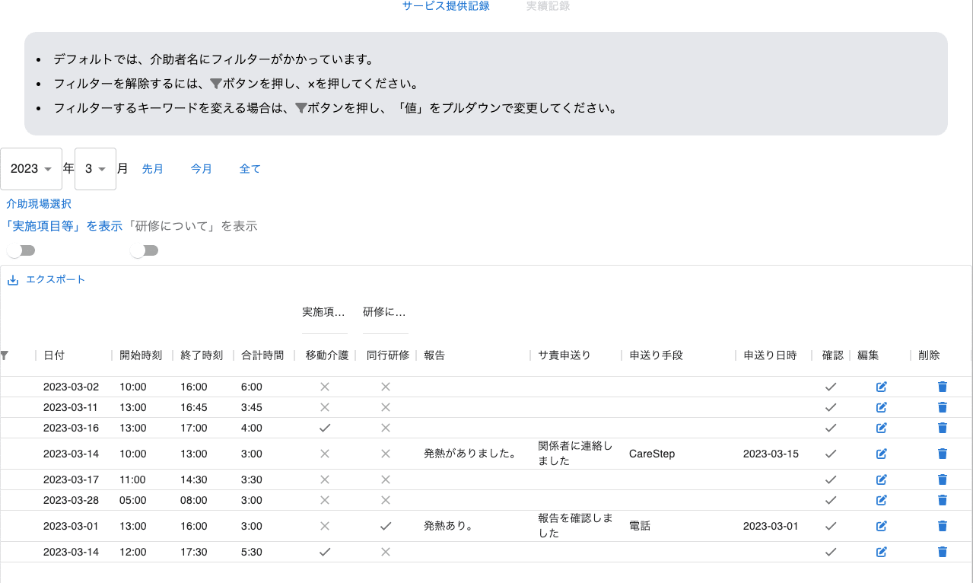Click the 先月 link
This screenshot has height=583, width=973.
(153, 169)
